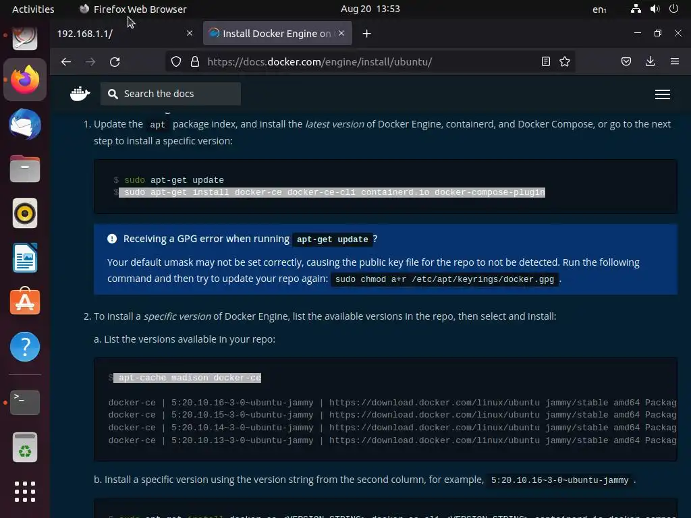Open the Help icon in dock

[x=25, y=347]
